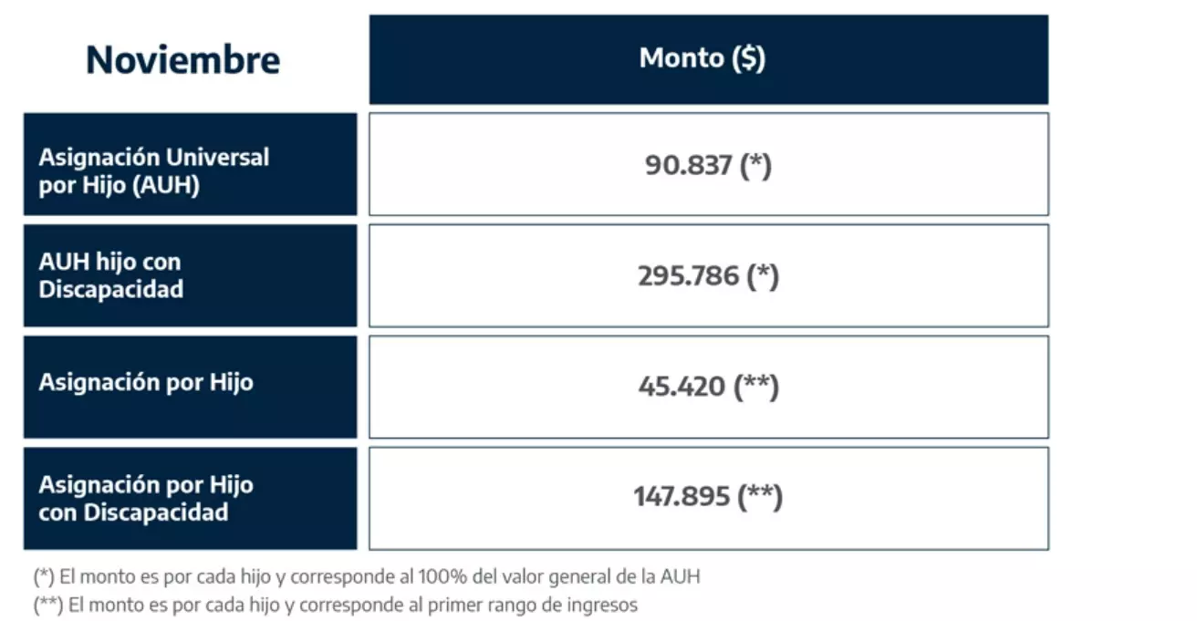Select the AUH hijo con Discapacidad row label
1197x621 pixels.
coord(110,275)
